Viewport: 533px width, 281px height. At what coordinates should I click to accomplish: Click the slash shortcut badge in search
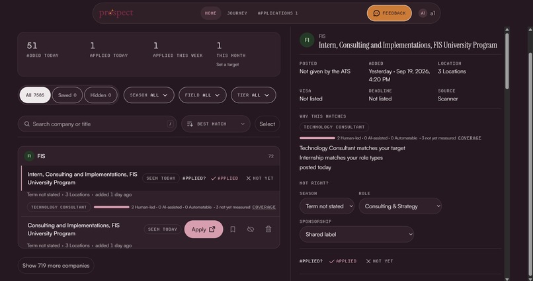(171, 124)
